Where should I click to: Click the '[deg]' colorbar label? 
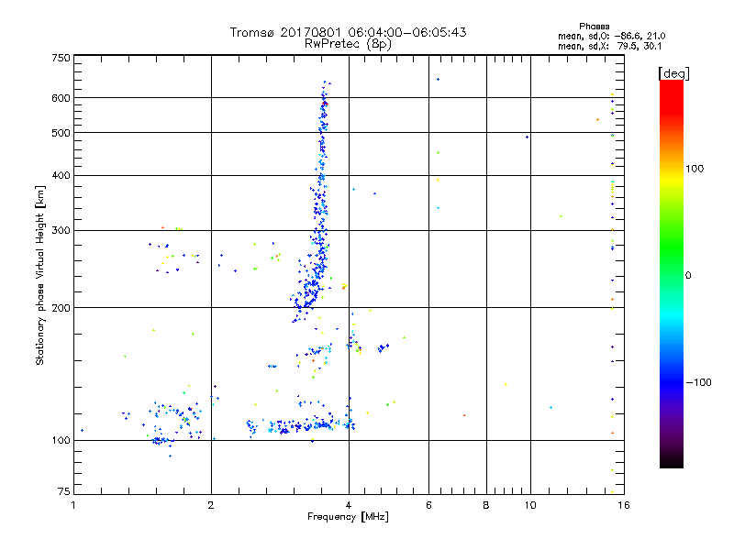673,73
